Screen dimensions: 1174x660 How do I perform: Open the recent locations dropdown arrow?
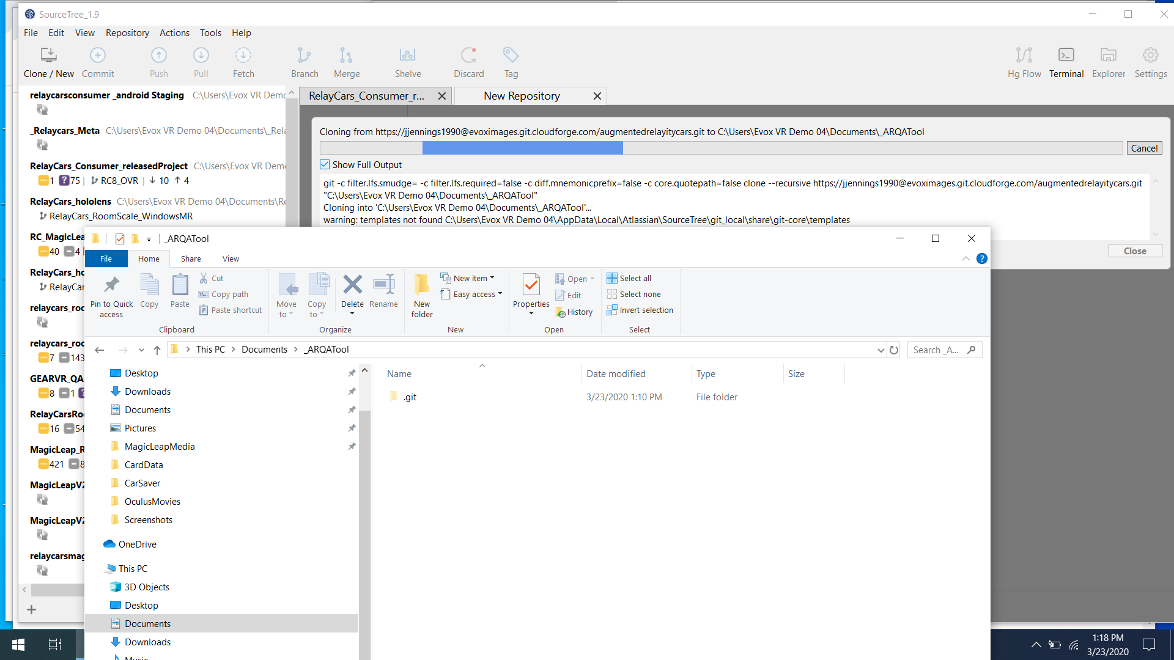pyautogui.click(x=141, y=350)
